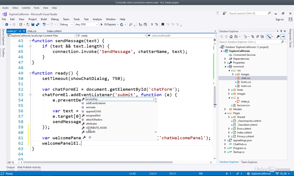Click the browser refresh icon in toolbar
294x176 pixels.
[x=121, y=25]
